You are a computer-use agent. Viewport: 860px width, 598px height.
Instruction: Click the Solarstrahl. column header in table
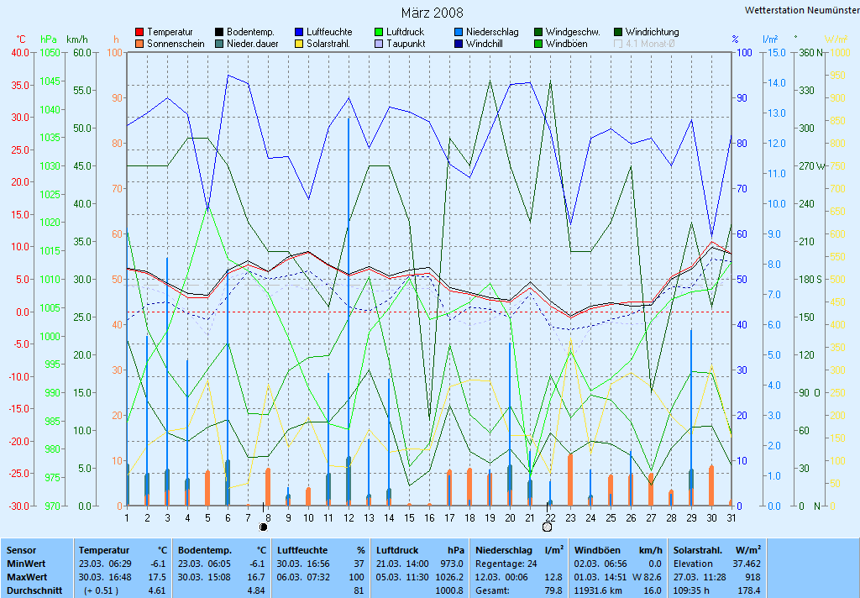tap(698, 550)
